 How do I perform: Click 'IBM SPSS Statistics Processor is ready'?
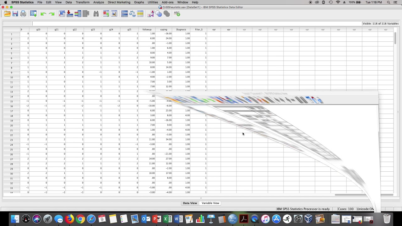[303, 209]
